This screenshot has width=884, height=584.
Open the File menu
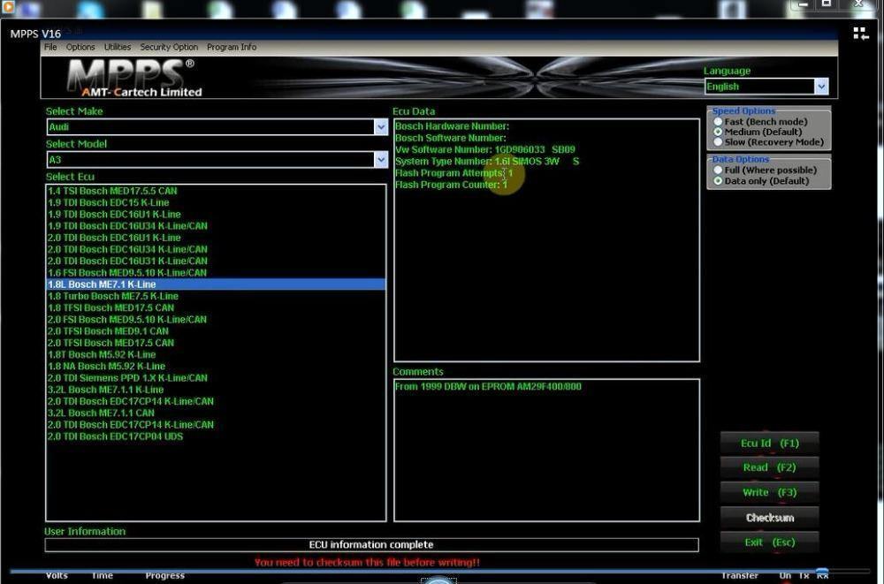click(50, 47)
